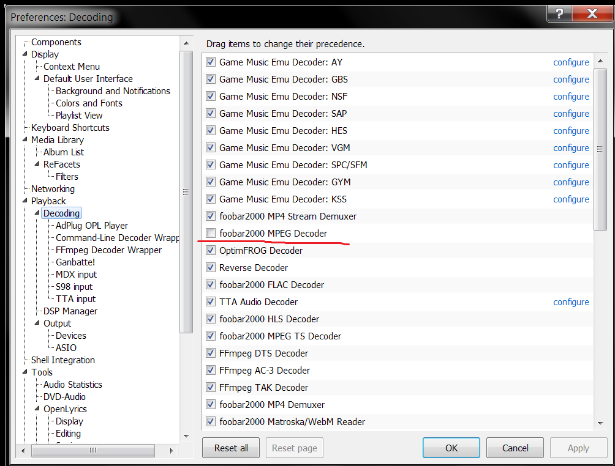
Task: Click tree horizontal scrollbar thumb
Action: pos(92,450)
